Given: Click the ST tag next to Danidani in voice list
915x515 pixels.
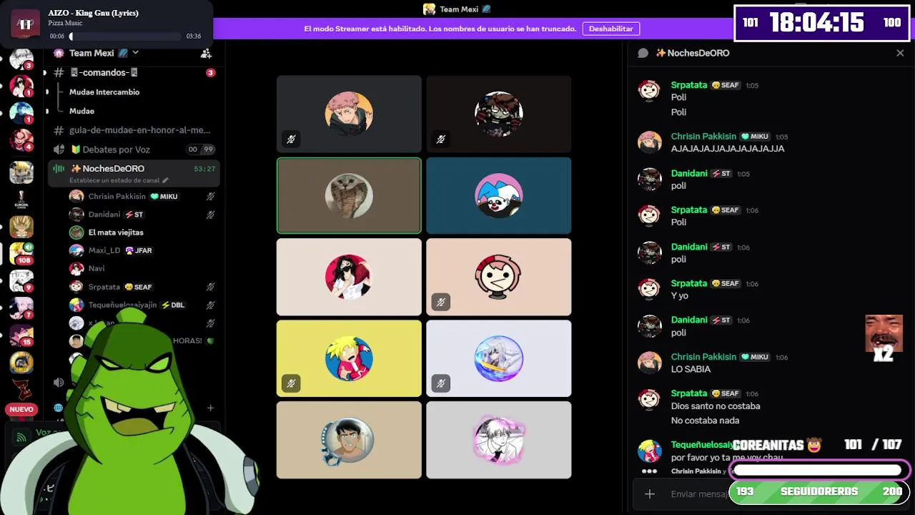Looking at the screenshot, I should (134, 215).
